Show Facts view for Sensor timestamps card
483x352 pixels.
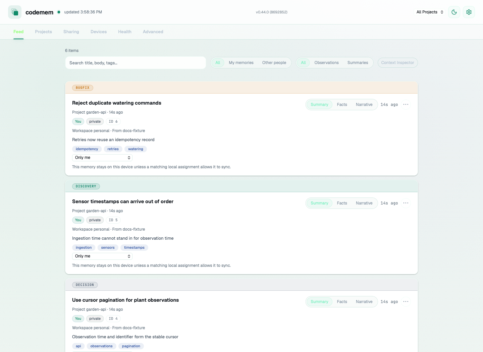342,203
